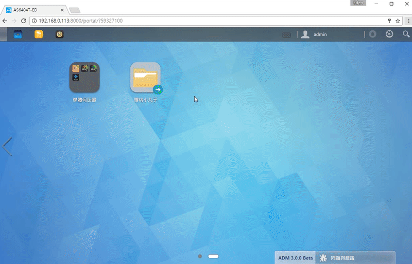412x264 pixels.
Task: Reload the current page
Action: [23, 21]
